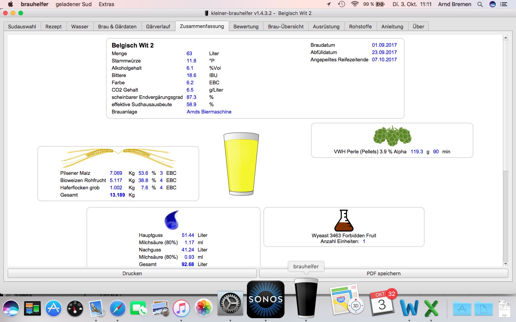Go to the Rohstoffe tab
The width and height of the screenshot is (516, 322).
[x=360, y=26]
